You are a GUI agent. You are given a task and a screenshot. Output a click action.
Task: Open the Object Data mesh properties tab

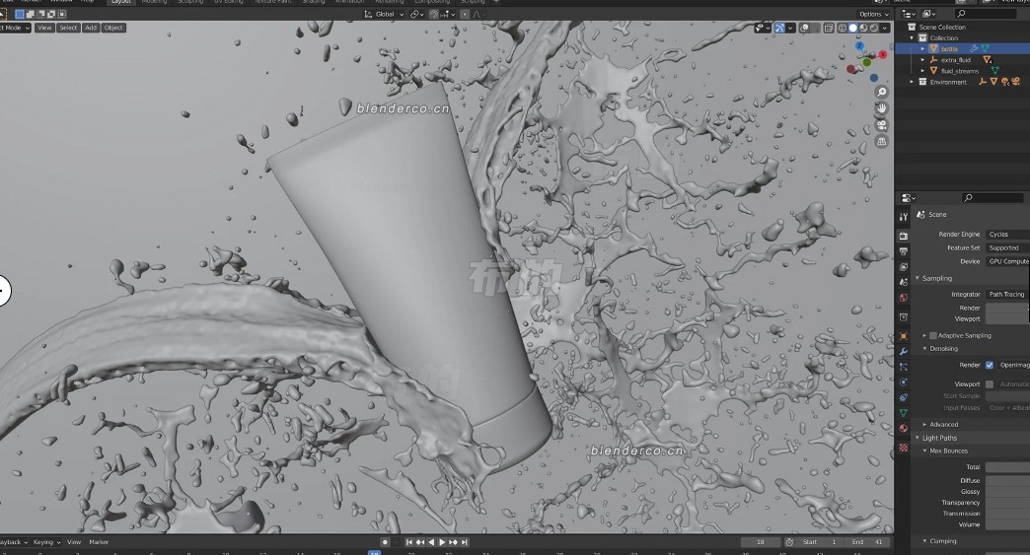pyautogui.click(x=903, y=413)
